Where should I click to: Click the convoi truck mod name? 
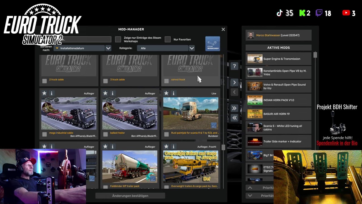tap(178, 80)
